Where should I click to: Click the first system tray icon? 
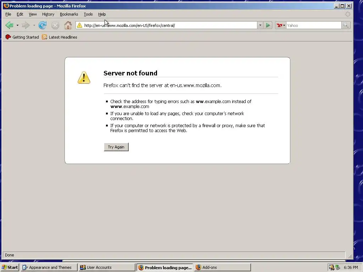tap(331, 267)
